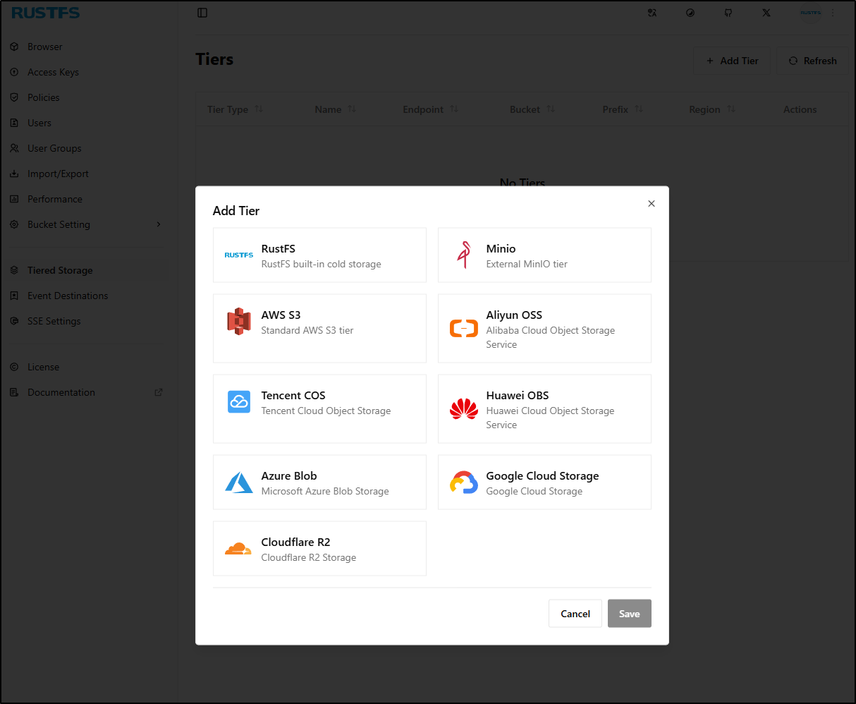856x704 pixels.
Task: Toggle the sidebar collapse icon
Action: tap(202, 13)
